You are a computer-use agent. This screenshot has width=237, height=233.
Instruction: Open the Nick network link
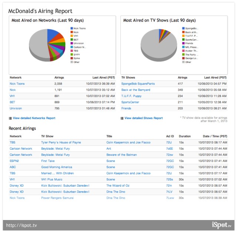(13, 90)
